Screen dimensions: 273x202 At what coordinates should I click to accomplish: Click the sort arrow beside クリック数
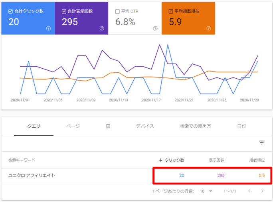pos(161,160)
